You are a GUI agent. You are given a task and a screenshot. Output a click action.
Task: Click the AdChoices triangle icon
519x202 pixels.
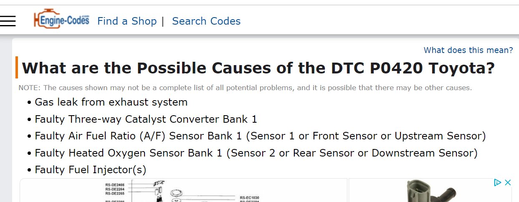497,182
